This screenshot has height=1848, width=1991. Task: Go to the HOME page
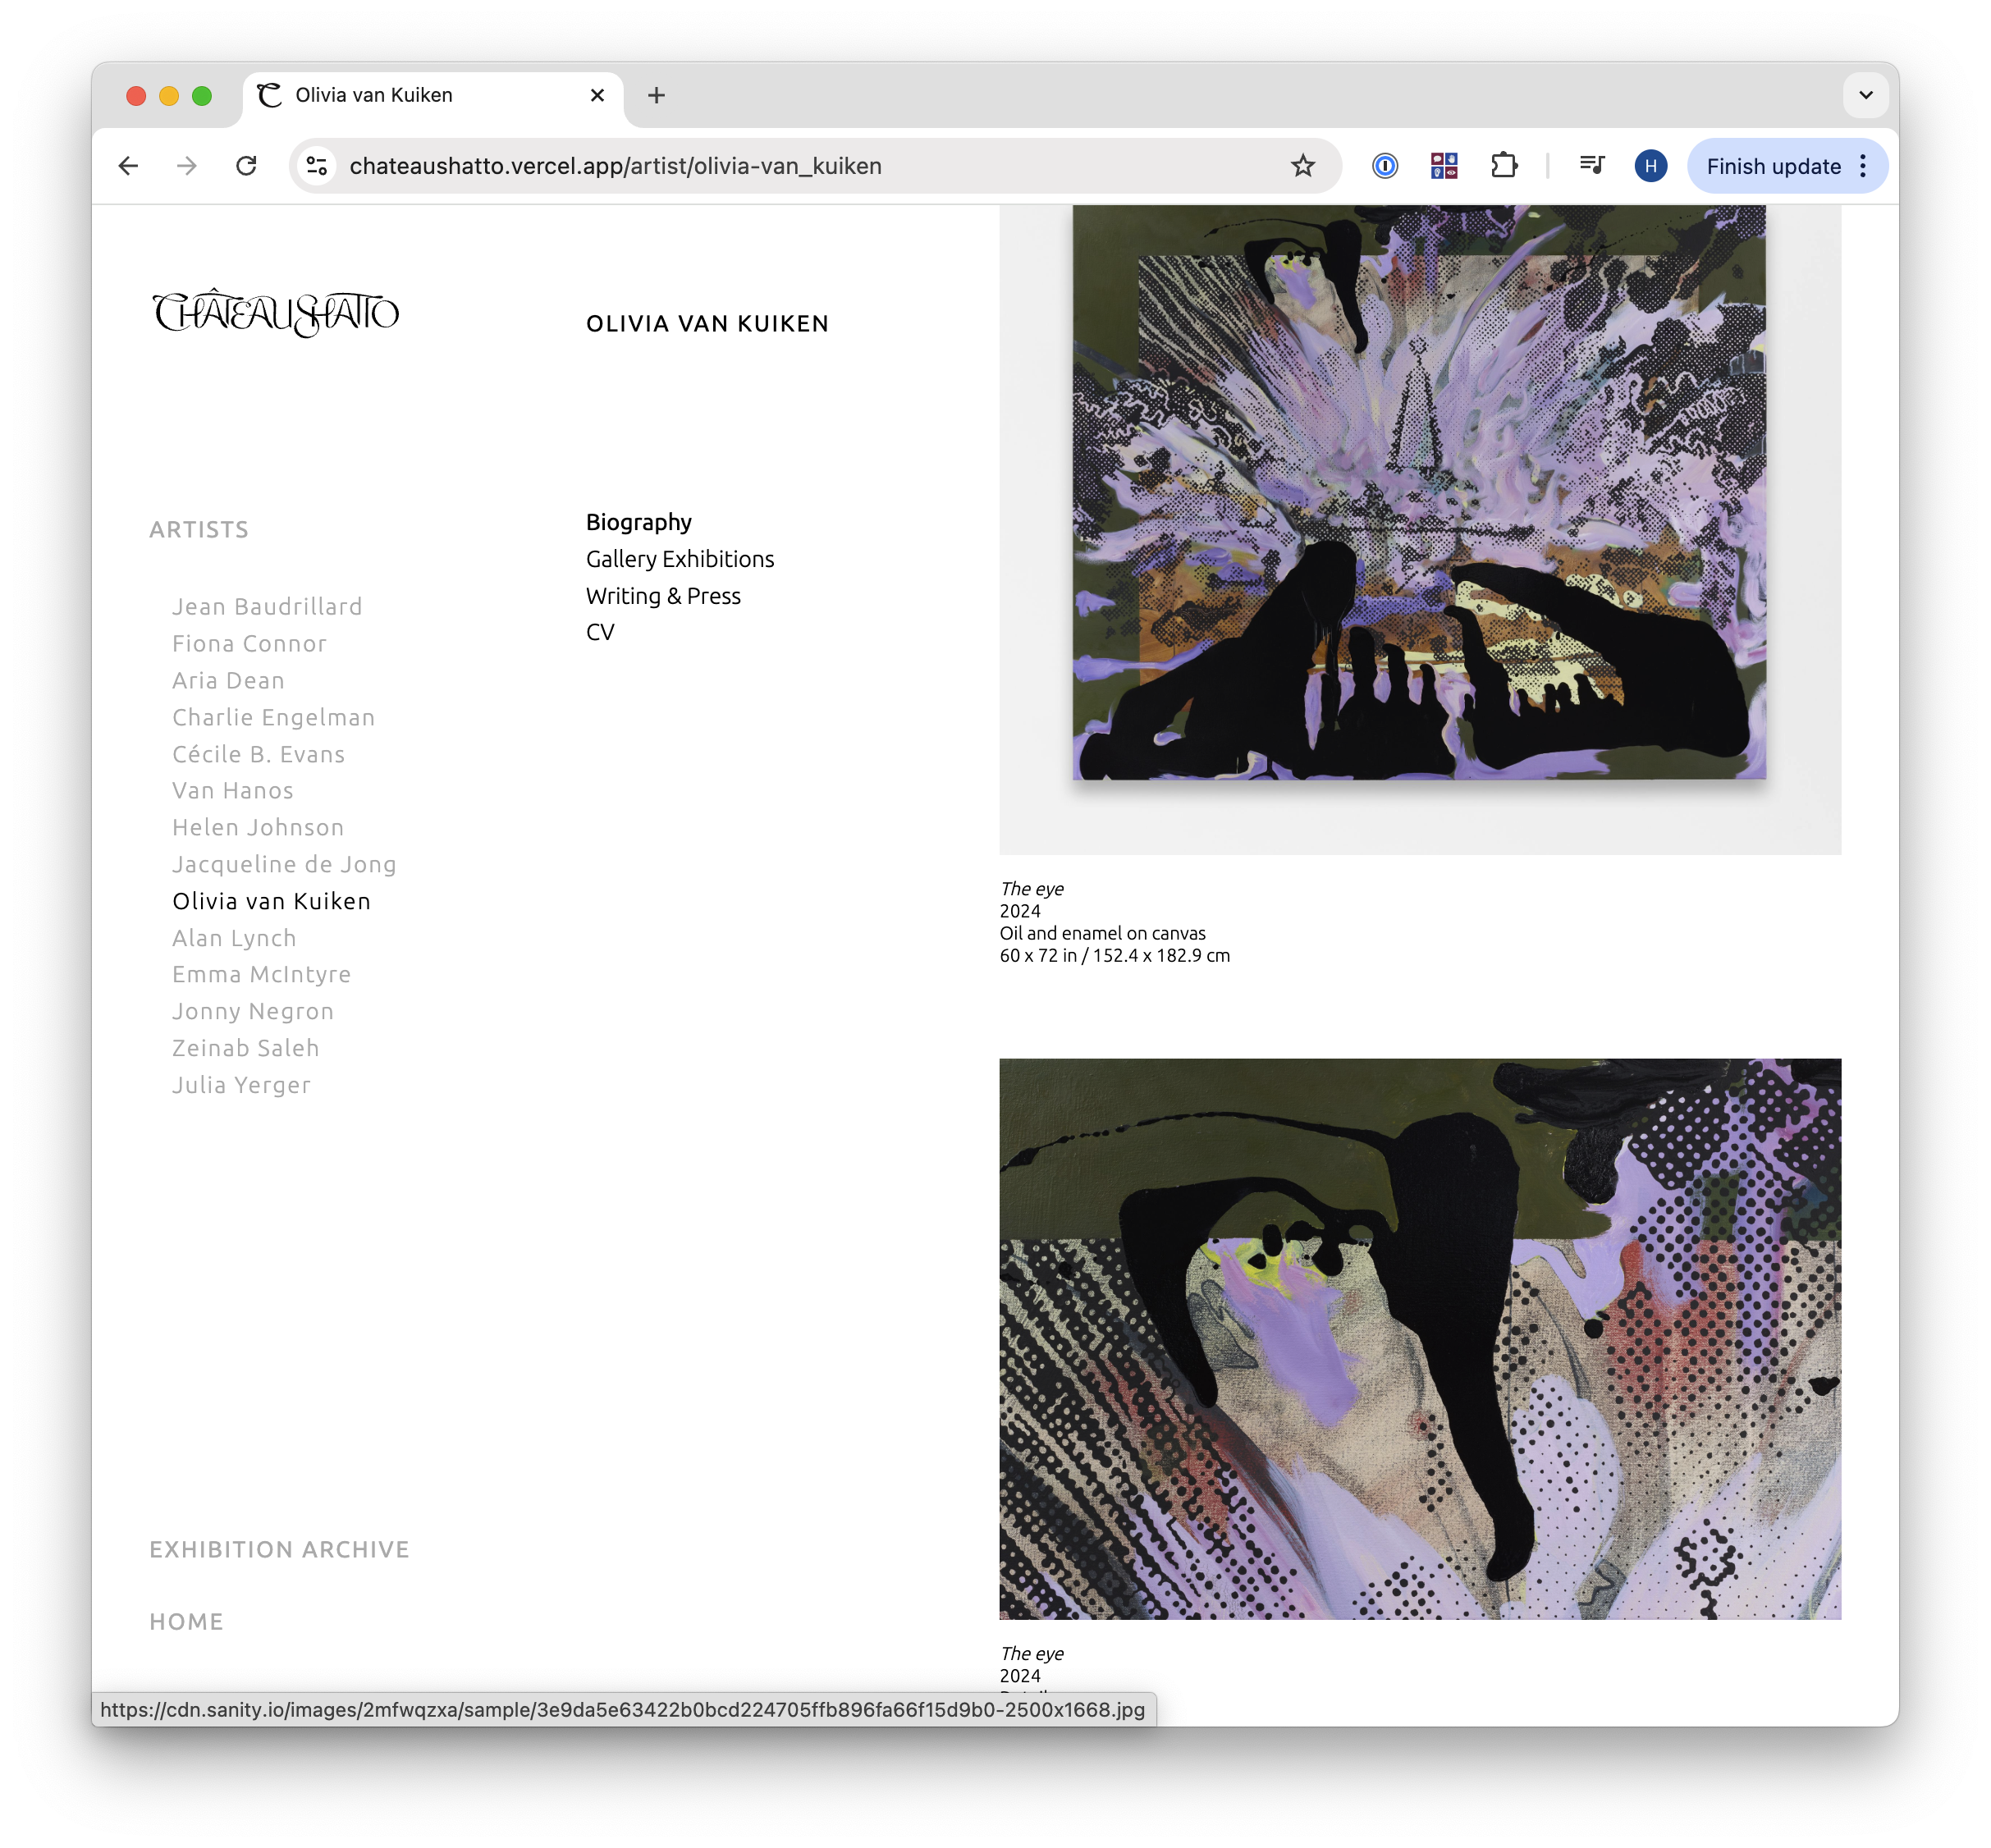pos(186,1621)
